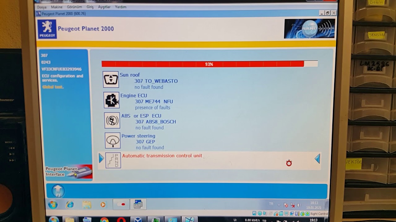Click the 0243 code in sidebar
This screenshot has height=222, width=396.
[x=45, y=62]
